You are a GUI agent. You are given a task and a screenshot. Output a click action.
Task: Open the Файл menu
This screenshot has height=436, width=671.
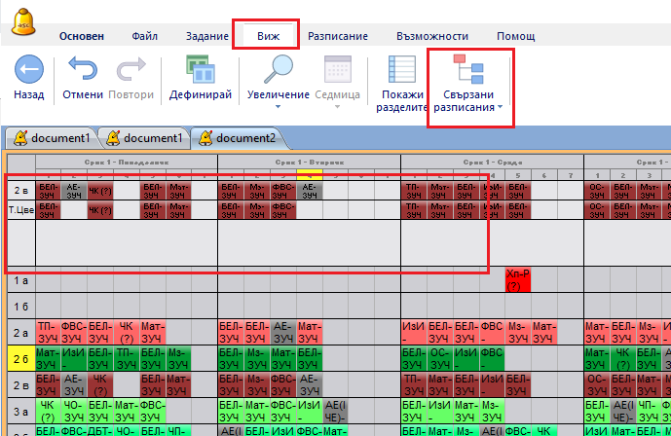coord(144,36)
